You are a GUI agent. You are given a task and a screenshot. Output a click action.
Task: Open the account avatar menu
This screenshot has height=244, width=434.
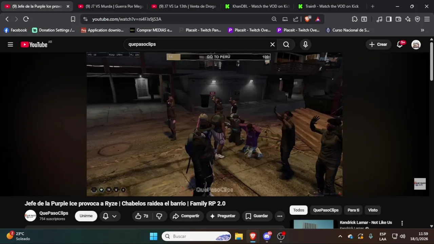coord(416,44)
